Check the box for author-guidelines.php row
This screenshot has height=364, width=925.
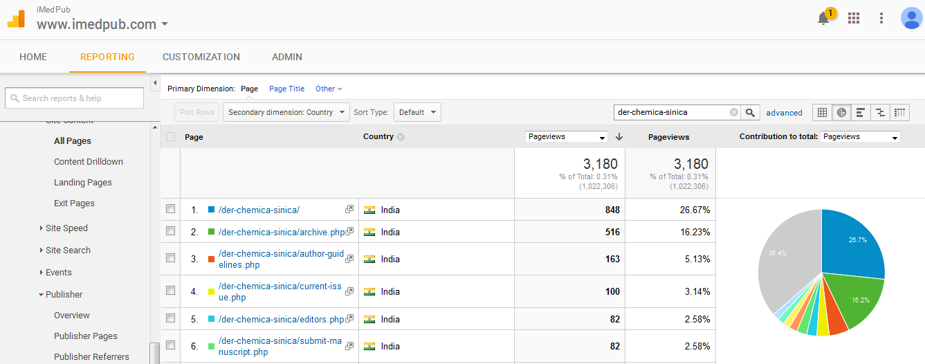171,257
